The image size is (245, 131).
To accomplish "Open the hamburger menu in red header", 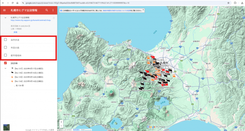I will pyautogui.click(x=4, y=10).
